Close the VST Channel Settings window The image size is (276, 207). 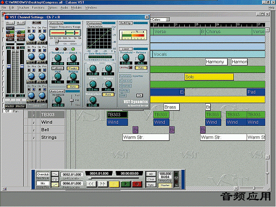(x=146, y=17)
